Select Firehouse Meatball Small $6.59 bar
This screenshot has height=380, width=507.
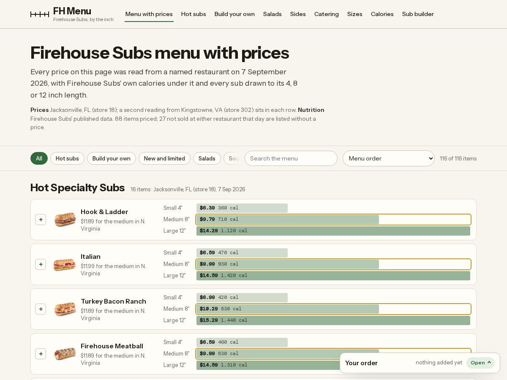click(x=242, y=342)
